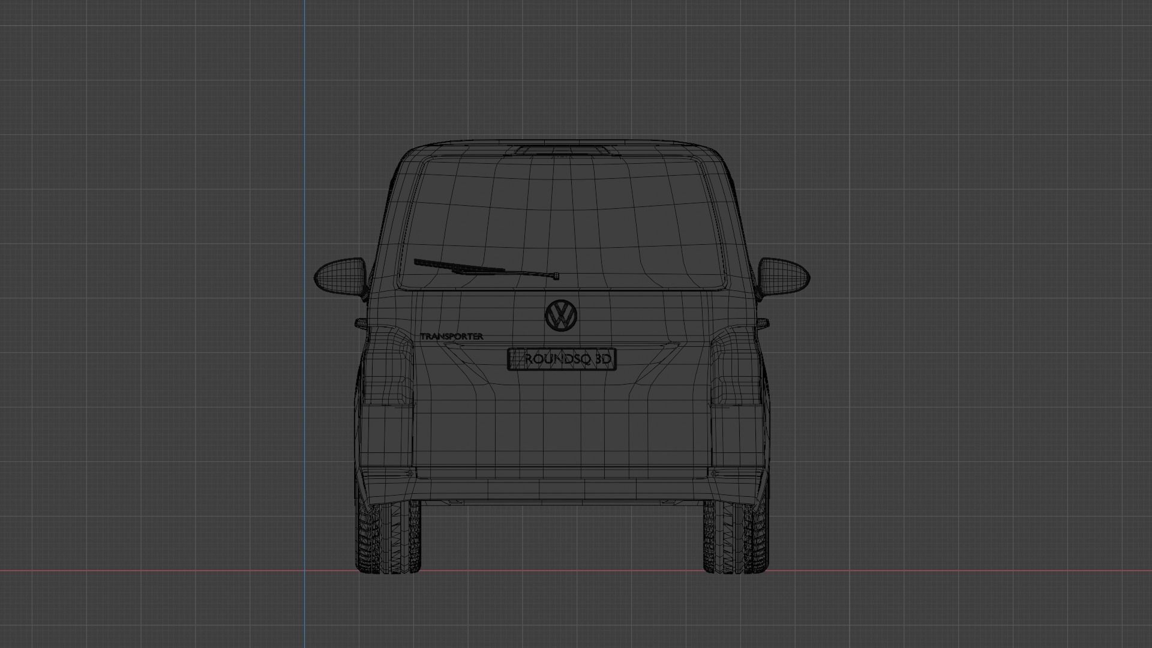Click the right side mirror
This screenshot has width=1152, height=648.
coord(783,276)
